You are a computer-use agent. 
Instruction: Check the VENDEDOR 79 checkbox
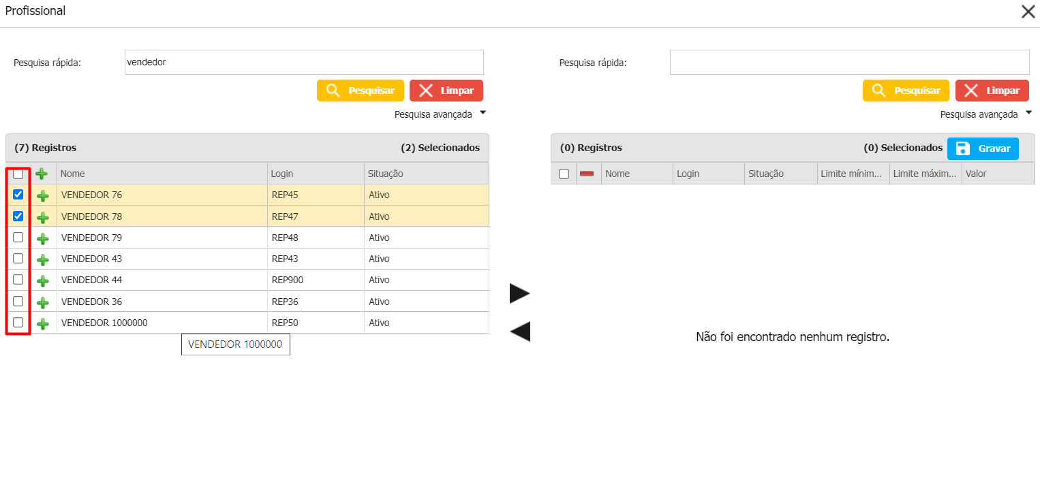point(18,238)
